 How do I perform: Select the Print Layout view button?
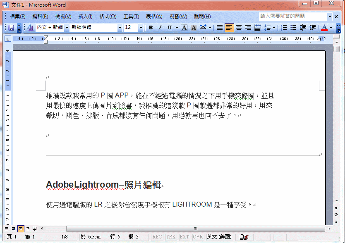point(21,229)
